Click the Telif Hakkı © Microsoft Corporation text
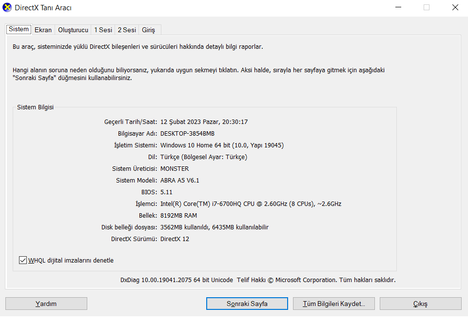Screen dimensions: 468x326 (x=287, y=280)
